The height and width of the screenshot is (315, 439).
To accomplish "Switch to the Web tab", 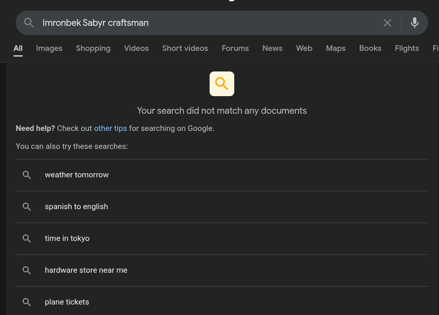I will [304, 48].
